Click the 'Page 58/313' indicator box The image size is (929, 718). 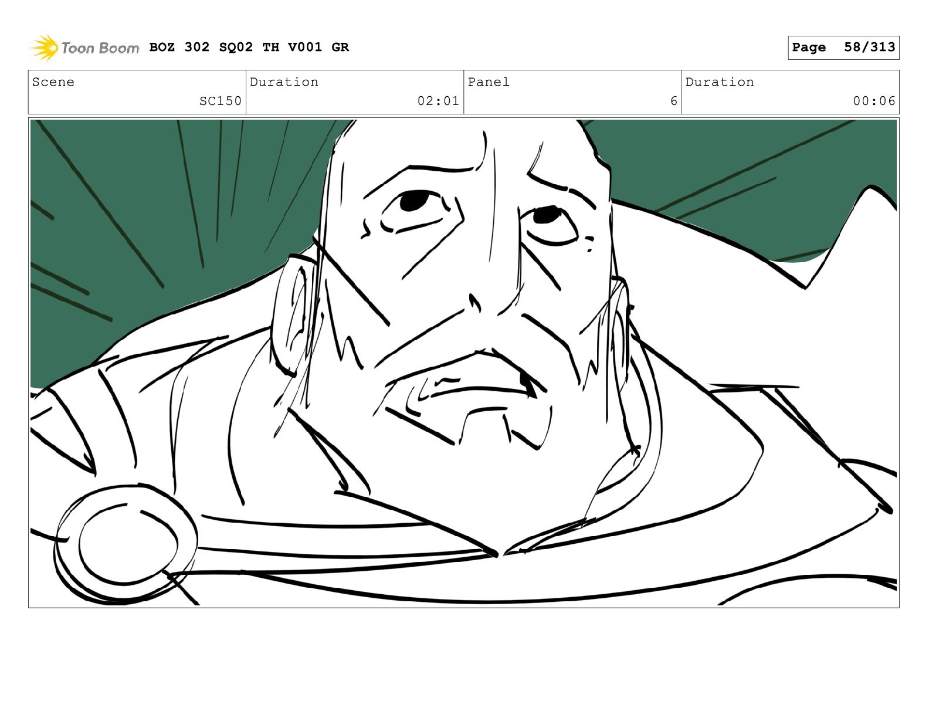(x=843, y=48)
